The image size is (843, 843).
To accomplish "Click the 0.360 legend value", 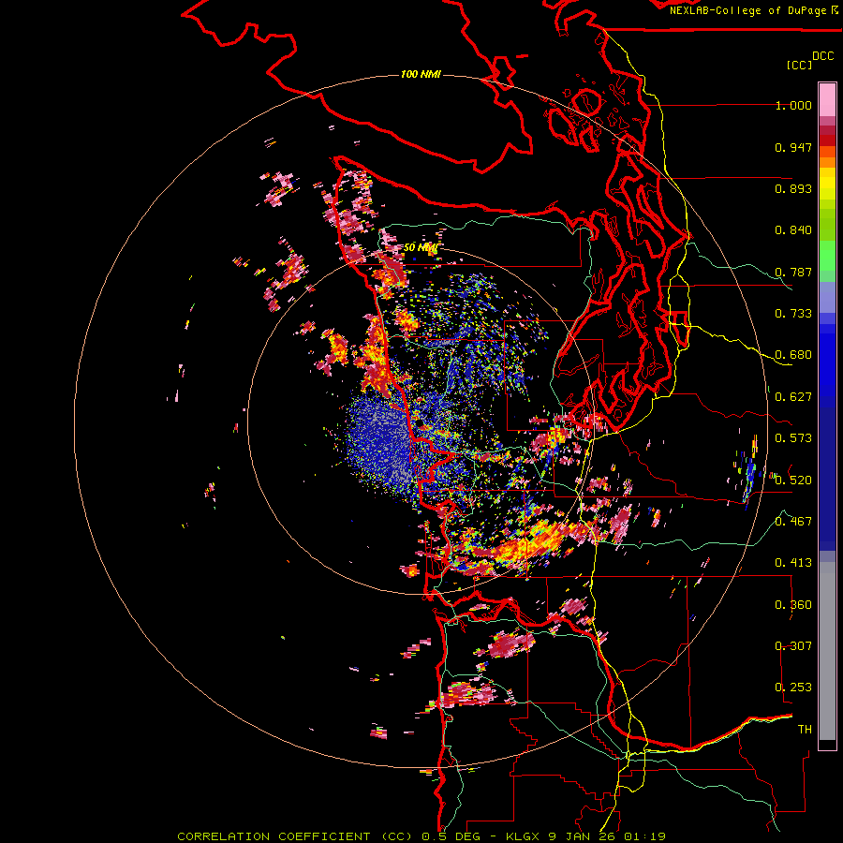I will pyautogui.click(x=793, y=605).
